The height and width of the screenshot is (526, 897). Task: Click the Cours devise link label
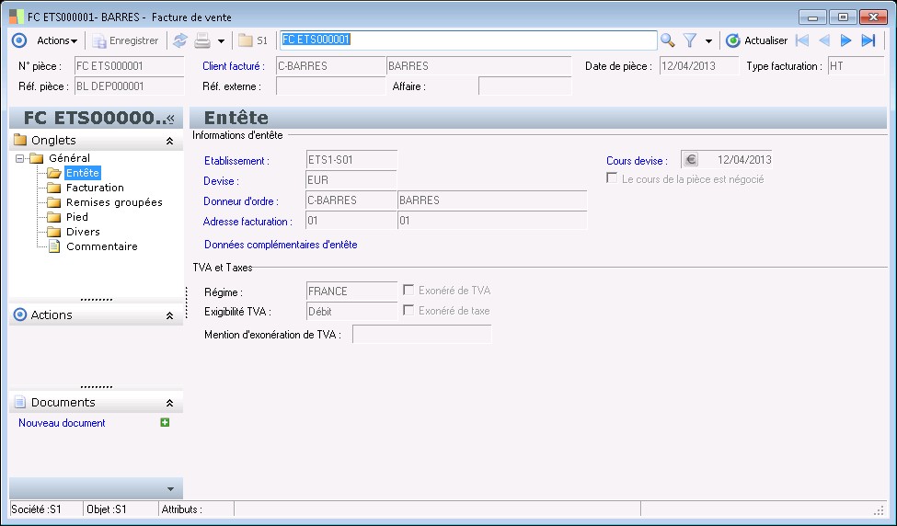click(637, 161)
